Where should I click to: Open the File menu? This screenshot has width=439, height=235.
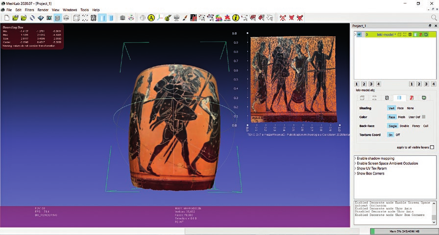click(9, 10)
